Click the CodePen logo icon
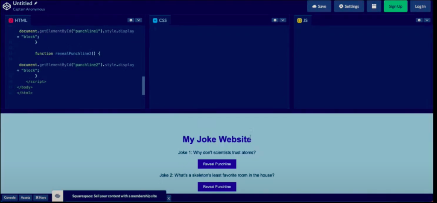The height and width of the screenshot is (203, 437). 7,6
